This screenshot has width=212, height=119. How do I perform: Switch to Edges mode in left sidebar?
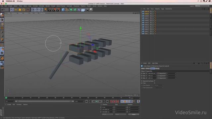point(2,36)
